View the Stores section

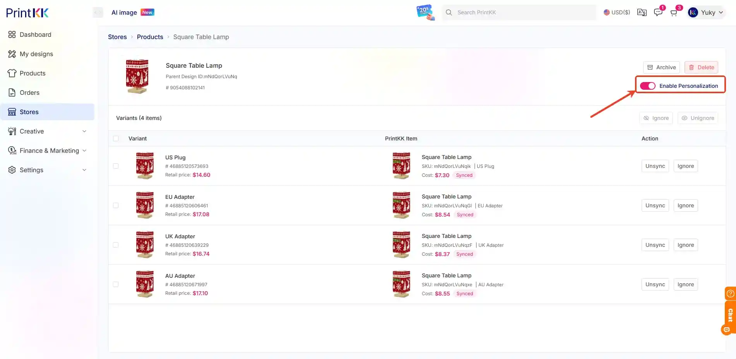(29, 112)
